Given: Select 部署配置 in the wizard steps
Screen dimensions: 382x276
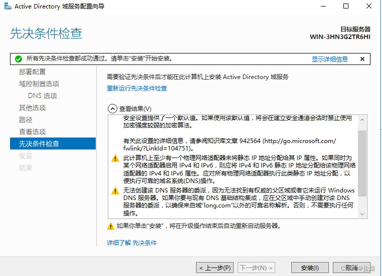Looking at the screenshot, I should coord(33,71).
